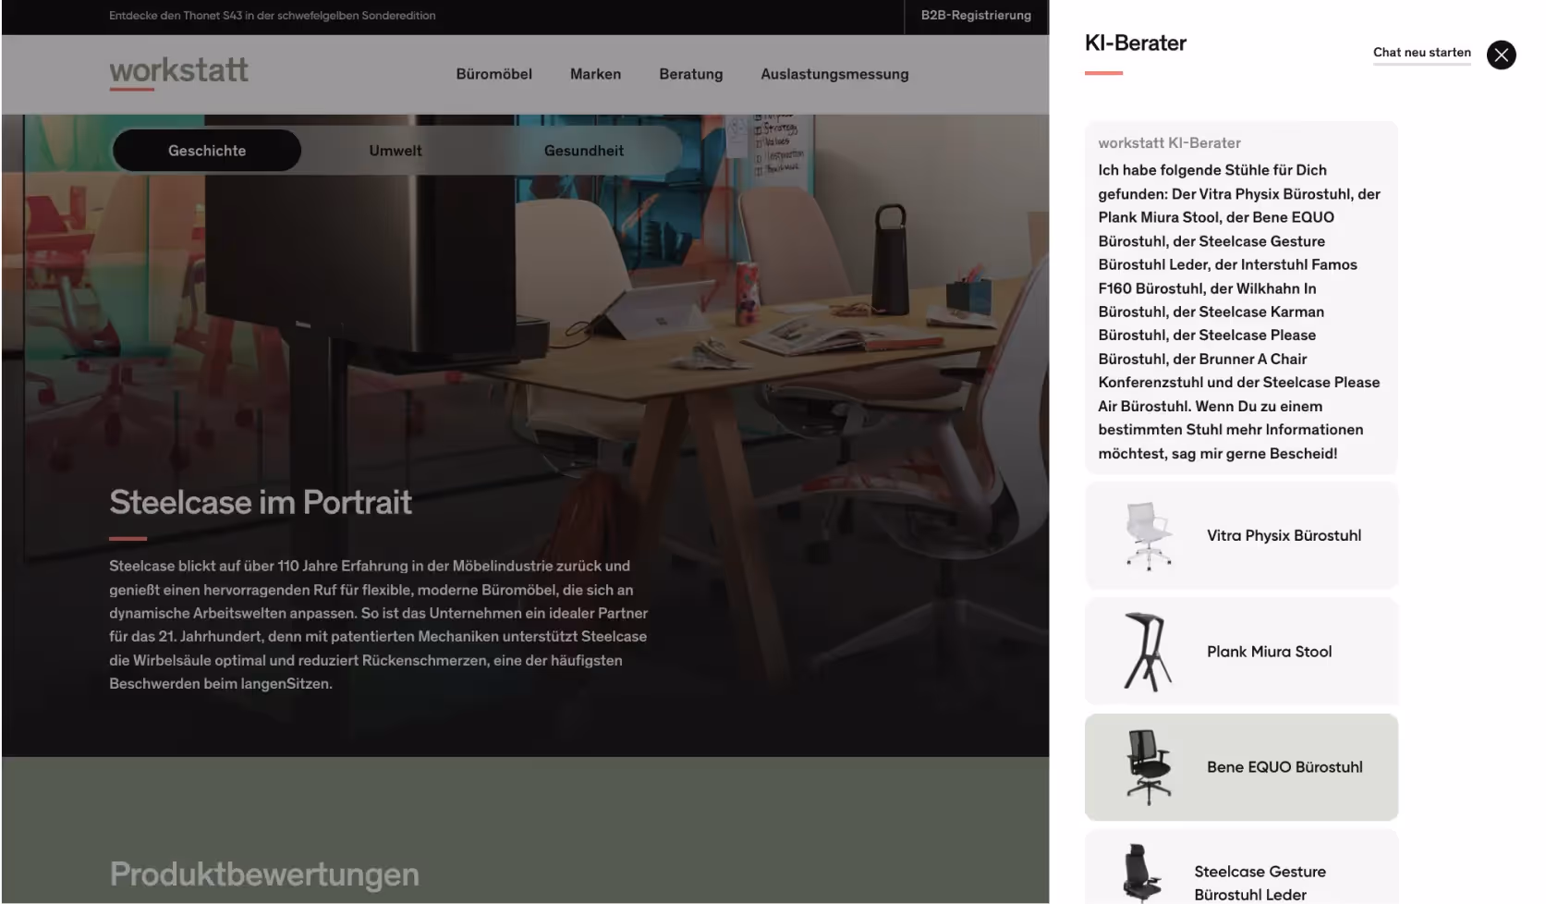
Task: Open Auslastungsmessung navigation item
Action: 834,74
